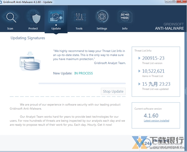Viewport: 187px width, 152px height.
Task: Click the Protect tab label
Action: (33, 28)
